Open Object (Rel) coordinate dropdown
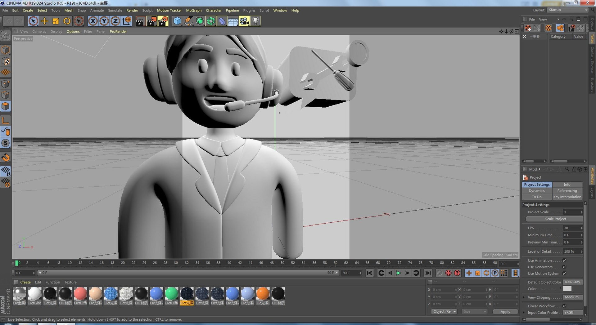The width and height of the screenshot is (596, 325). tap(444, 312)
